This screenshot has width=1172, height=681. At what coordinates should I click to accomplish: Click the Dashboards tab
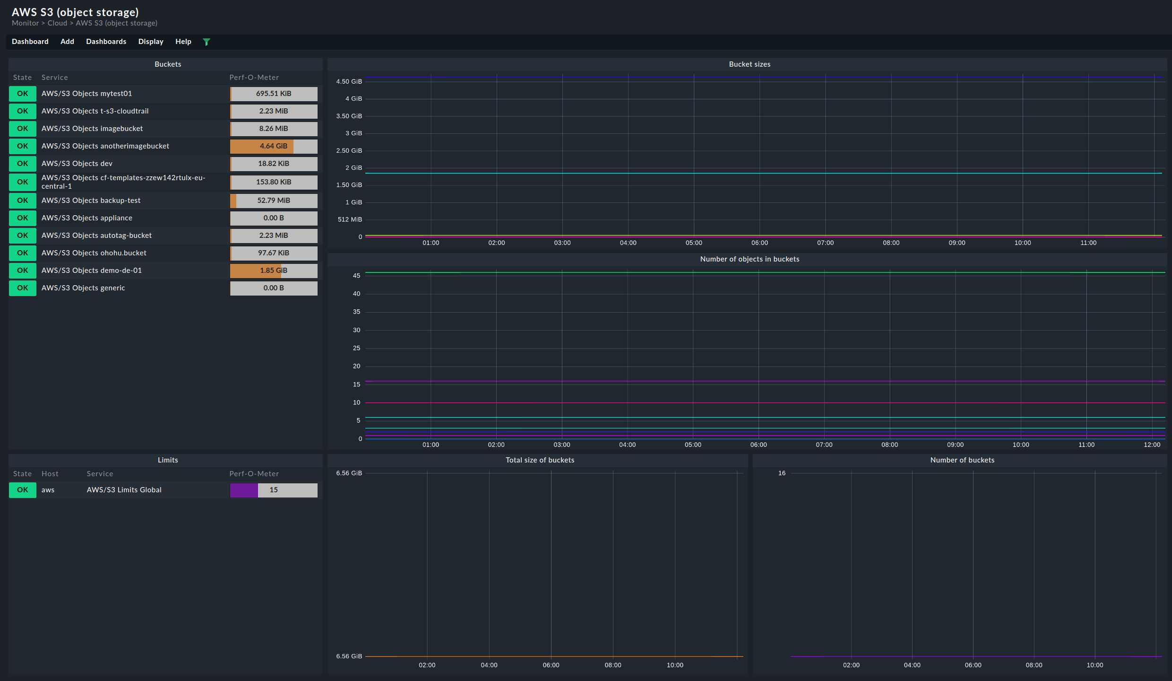106,41
